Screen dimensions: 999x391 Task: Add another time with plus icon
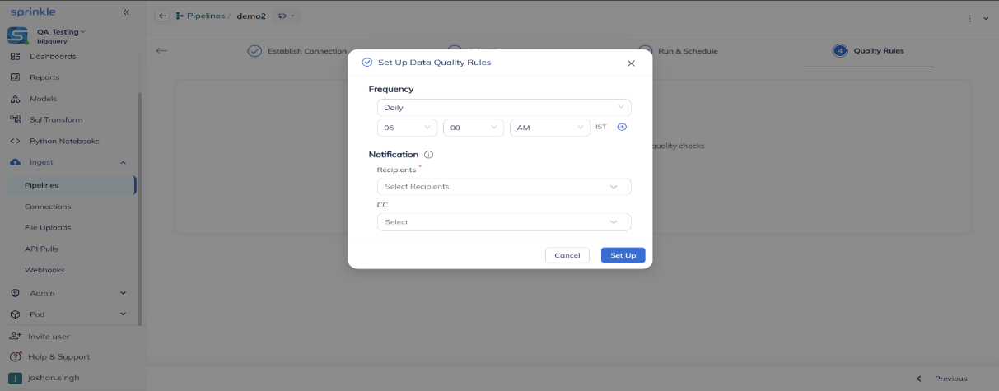tap(622, 127)
